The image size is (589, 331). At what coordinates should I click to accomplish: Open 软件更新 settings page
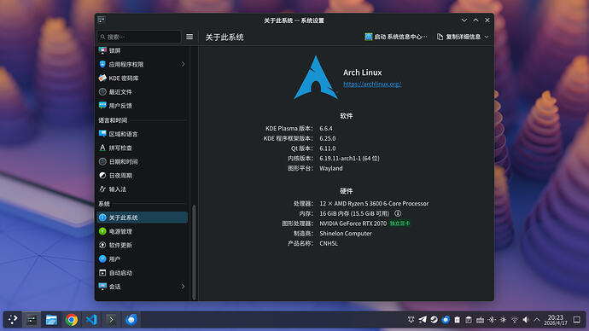pos(142,246)
